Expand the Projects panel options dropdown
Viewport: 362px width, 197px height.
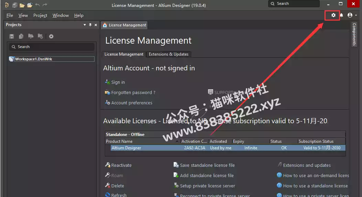[85, 25]
